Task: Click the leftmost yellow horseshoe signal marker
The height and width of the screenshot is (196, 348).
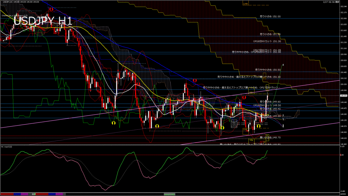Action: click(114, 122)
